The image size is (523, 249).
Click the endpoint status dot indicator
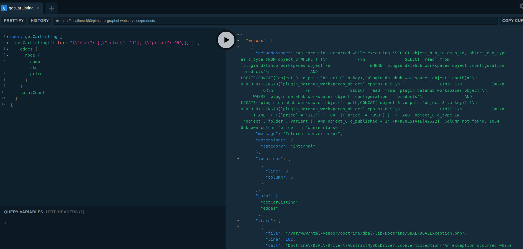pyautogui.click(x=57, y=21)
